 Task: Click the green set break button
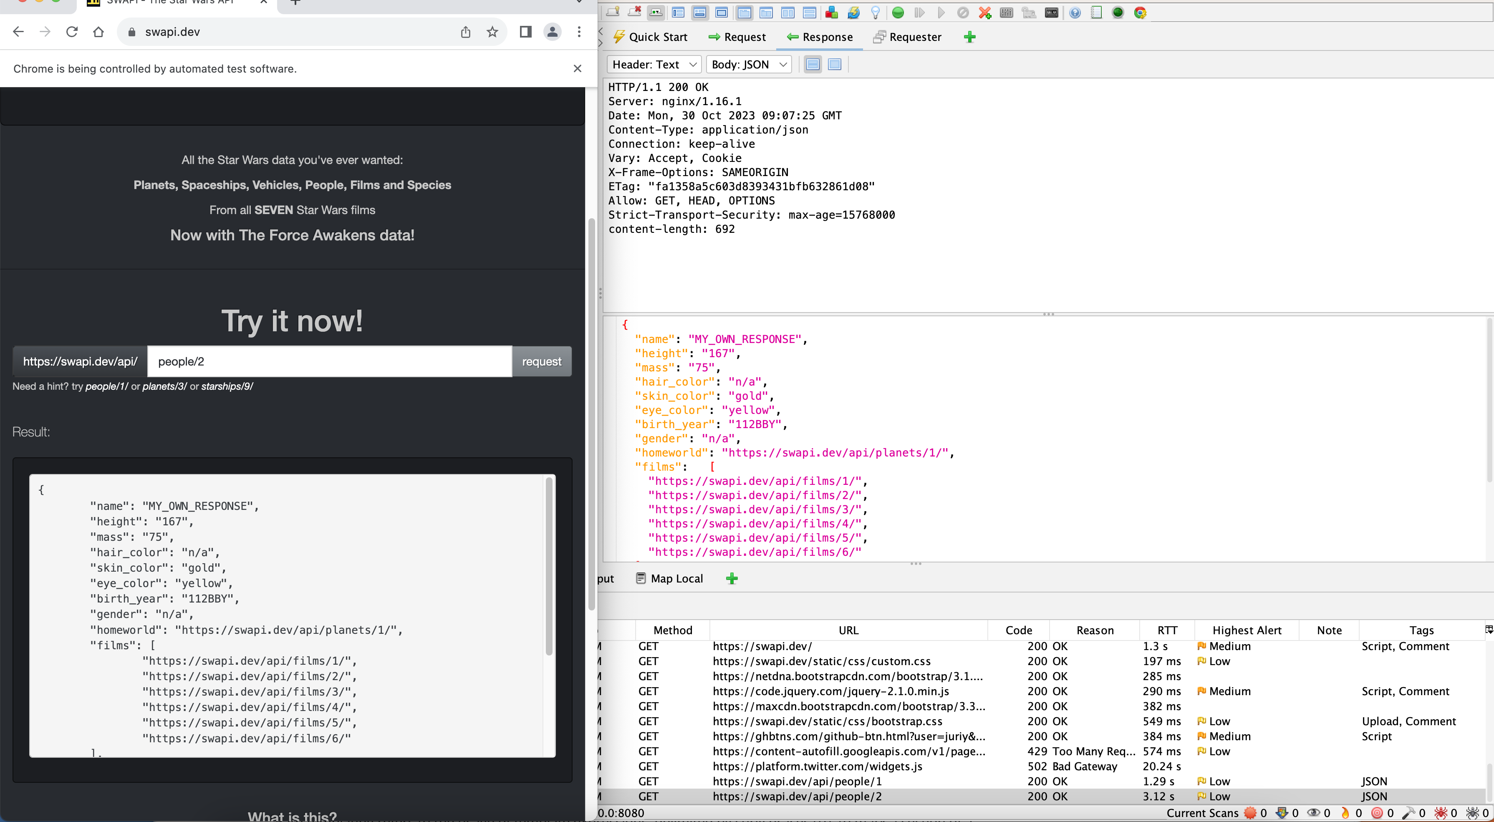[x=898, y=13]
